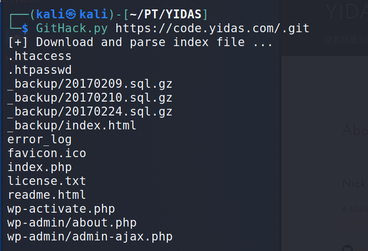Click the Kali logo icon in the prompt
The width and height of the screenshot is (368, 251).
coord(70,14)
